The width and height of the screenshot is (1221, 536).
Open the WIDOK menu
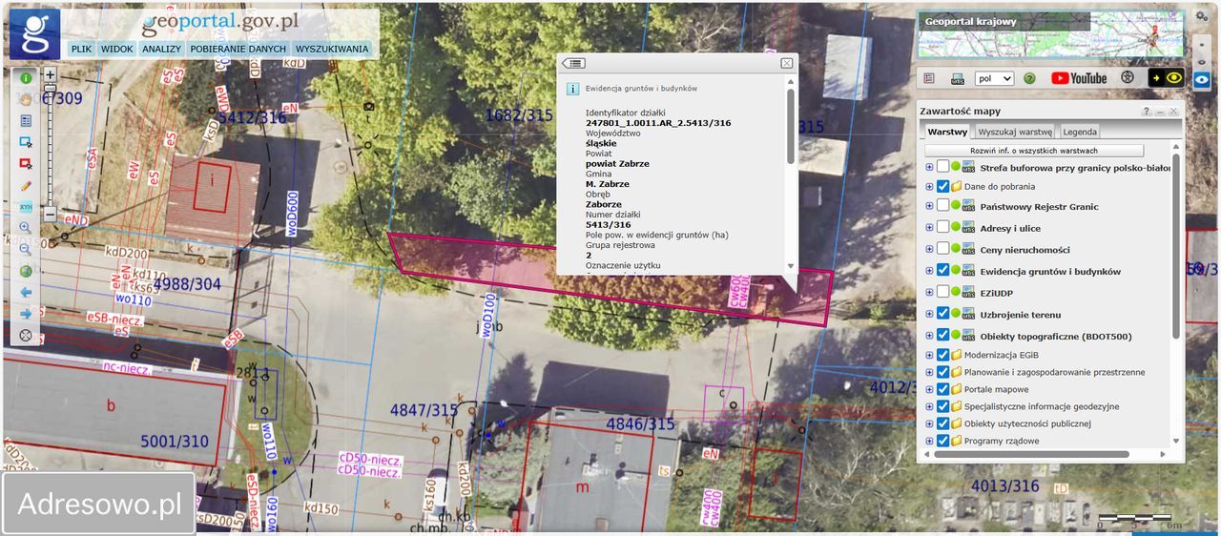pos(117,49)
